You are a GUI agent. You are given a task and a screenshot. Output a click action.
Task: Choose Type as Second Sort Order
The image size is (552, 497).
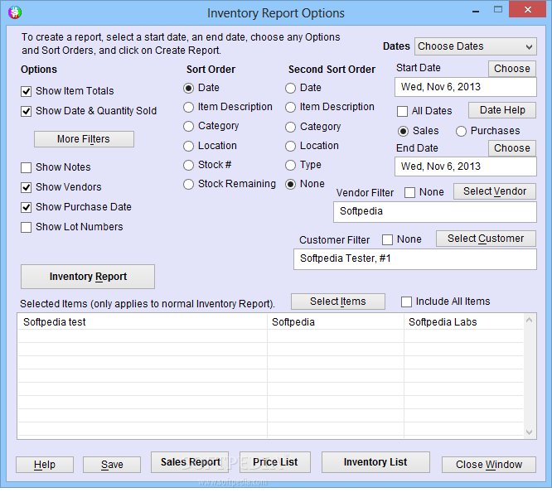290,166
